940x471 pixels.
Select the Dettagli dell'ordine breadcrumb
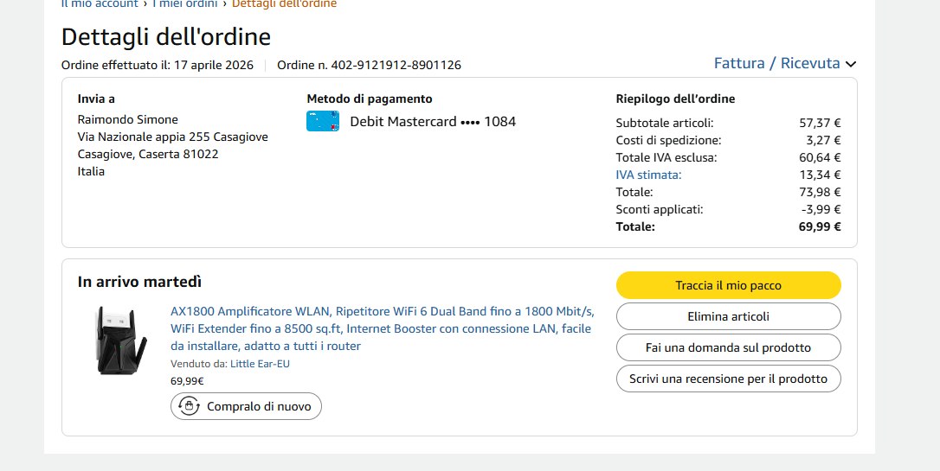[284, 3]
